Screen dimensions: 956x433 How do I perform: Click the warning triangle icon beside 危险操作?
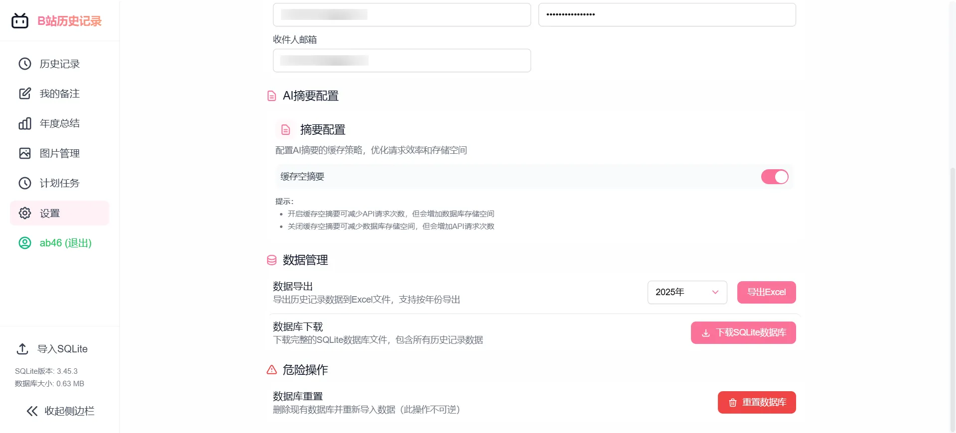tap(272, 370)
